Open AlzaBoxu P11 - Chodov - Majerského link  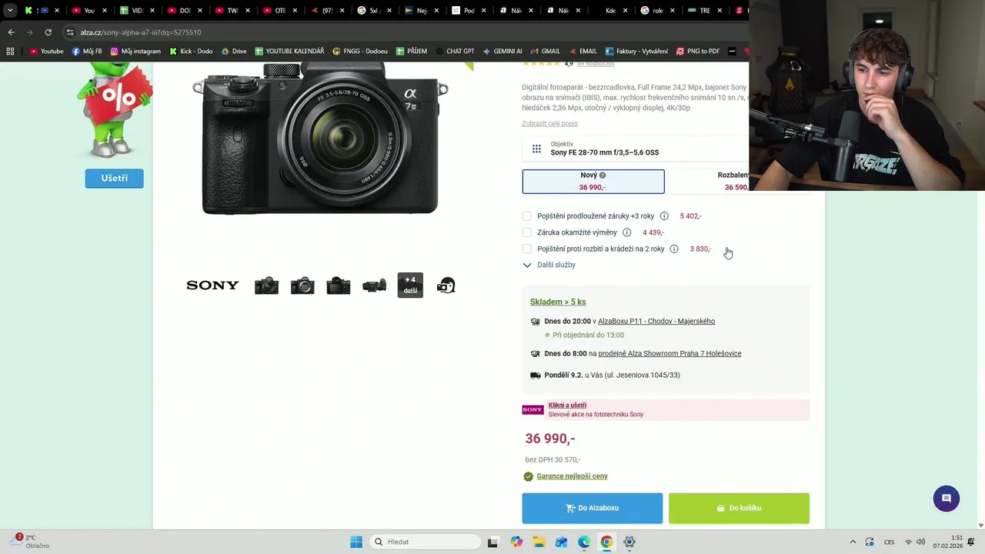[x=656, y=321]
